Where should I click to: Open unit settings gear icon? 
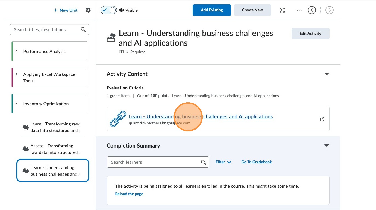(x=88, y=10)
